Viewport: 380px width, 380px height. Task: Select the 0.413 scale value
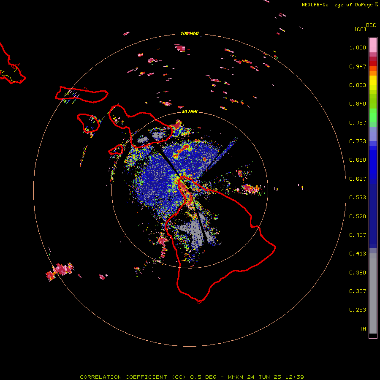tap(358, 254)
